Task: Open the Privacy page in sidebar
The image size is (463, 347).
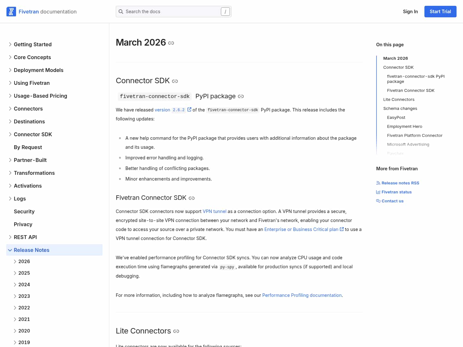Action: tap(23, 224)
